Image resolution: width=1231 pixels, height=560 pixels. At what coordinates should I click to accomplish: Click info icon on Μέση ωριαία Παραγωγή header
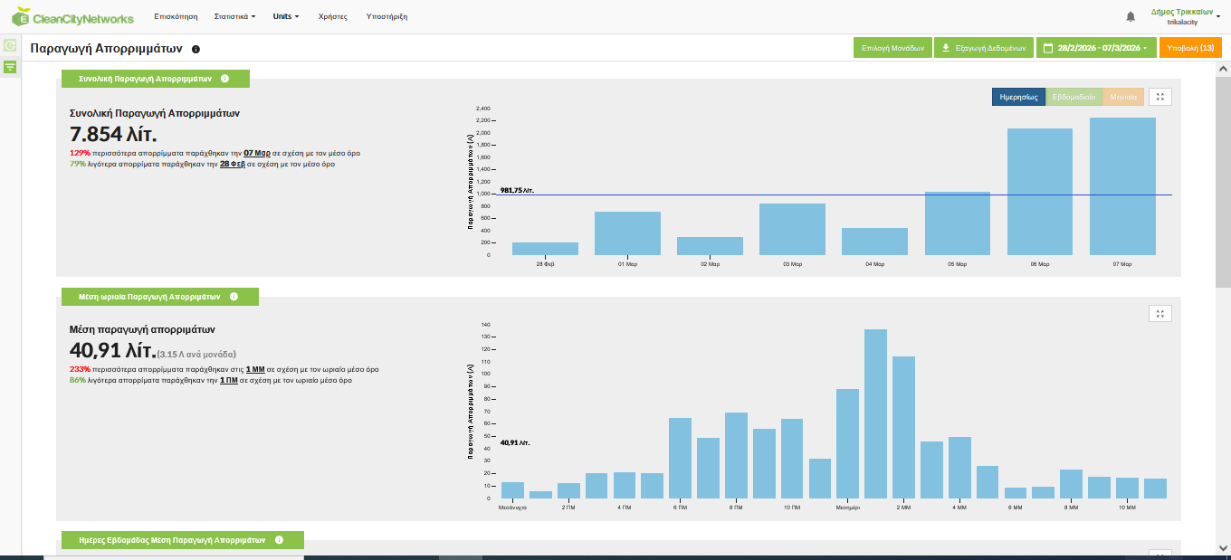(234, 297)
